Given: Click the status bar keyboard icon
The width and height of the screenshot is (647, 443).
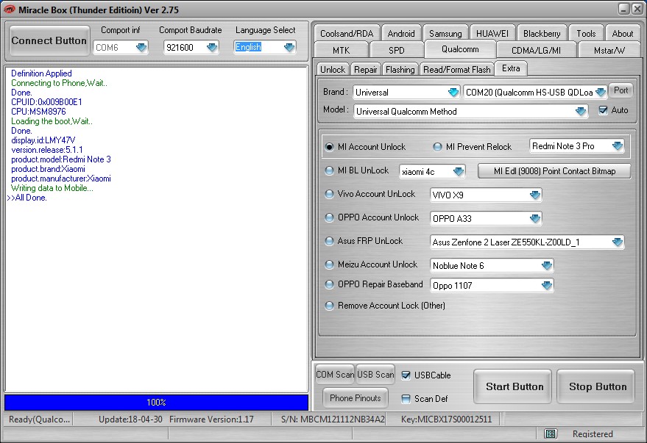Looking at the screenshot, I should tap(551, 433).
